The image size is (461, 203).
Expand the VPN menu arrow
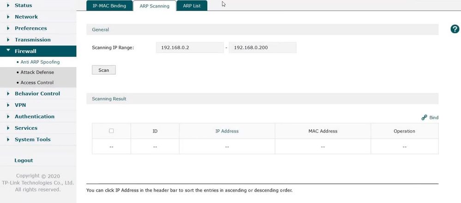pyautogui.click(x=8, y=105)
